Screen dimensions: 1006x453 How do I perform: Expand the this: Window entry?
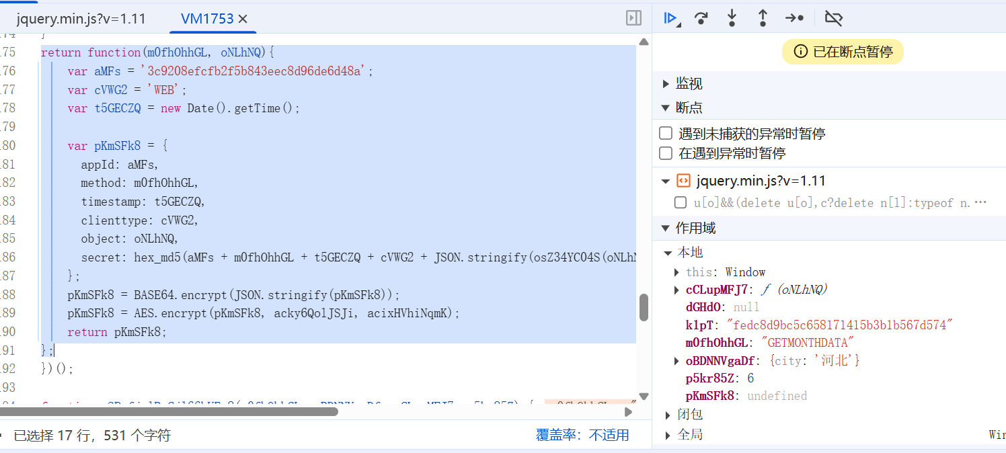pos(677,272)
